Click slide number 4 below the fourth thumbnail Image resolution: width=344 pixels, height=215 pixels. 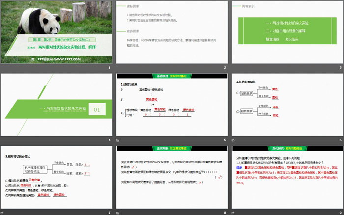pos(109,140)
